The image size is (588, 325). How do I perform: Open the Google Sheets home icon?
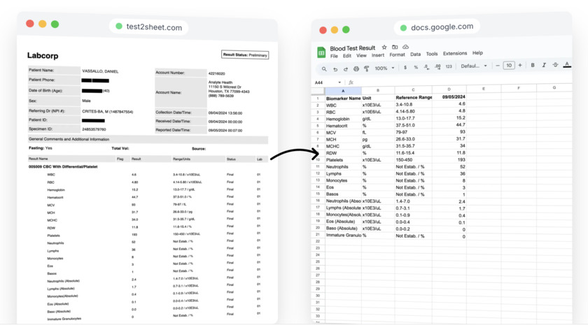tap(321, 52)
